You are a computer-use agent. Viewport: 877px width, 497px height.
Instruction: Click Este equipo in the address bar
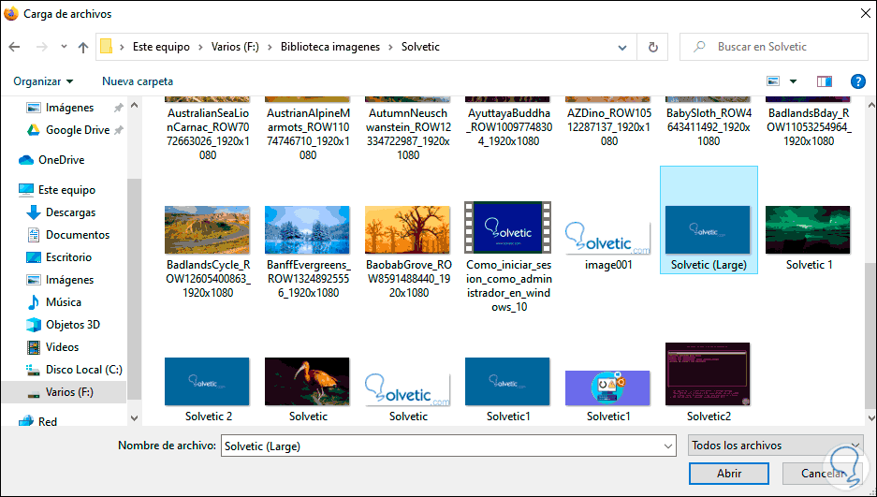click(161, 47)
